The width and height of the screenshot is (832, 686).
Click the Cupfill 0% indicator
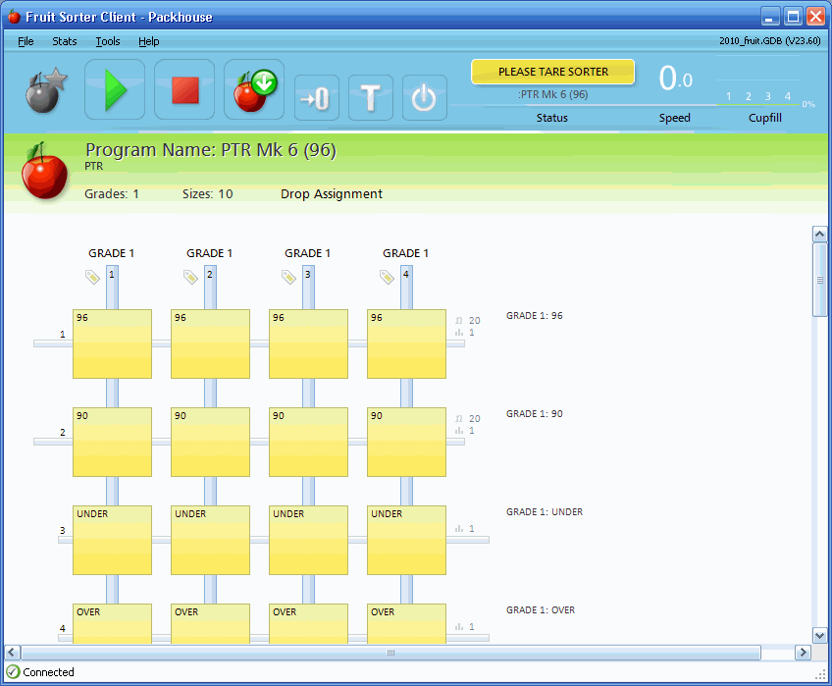pyautogui.click(x=808, y=104)
